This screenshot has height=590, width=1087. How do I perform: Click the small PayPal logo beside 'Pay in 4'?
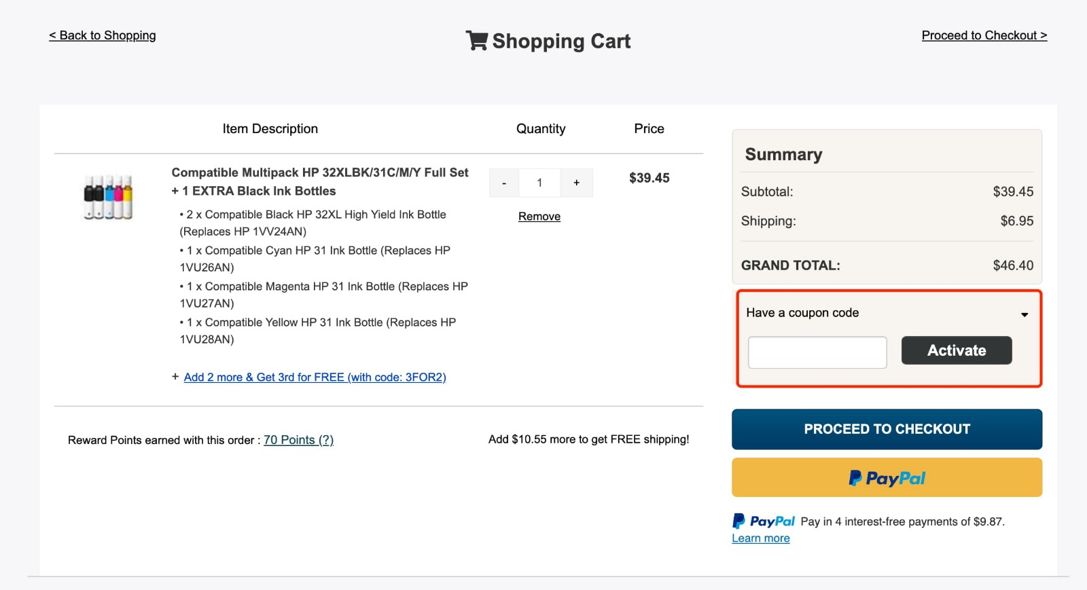(x=764, y=521)
